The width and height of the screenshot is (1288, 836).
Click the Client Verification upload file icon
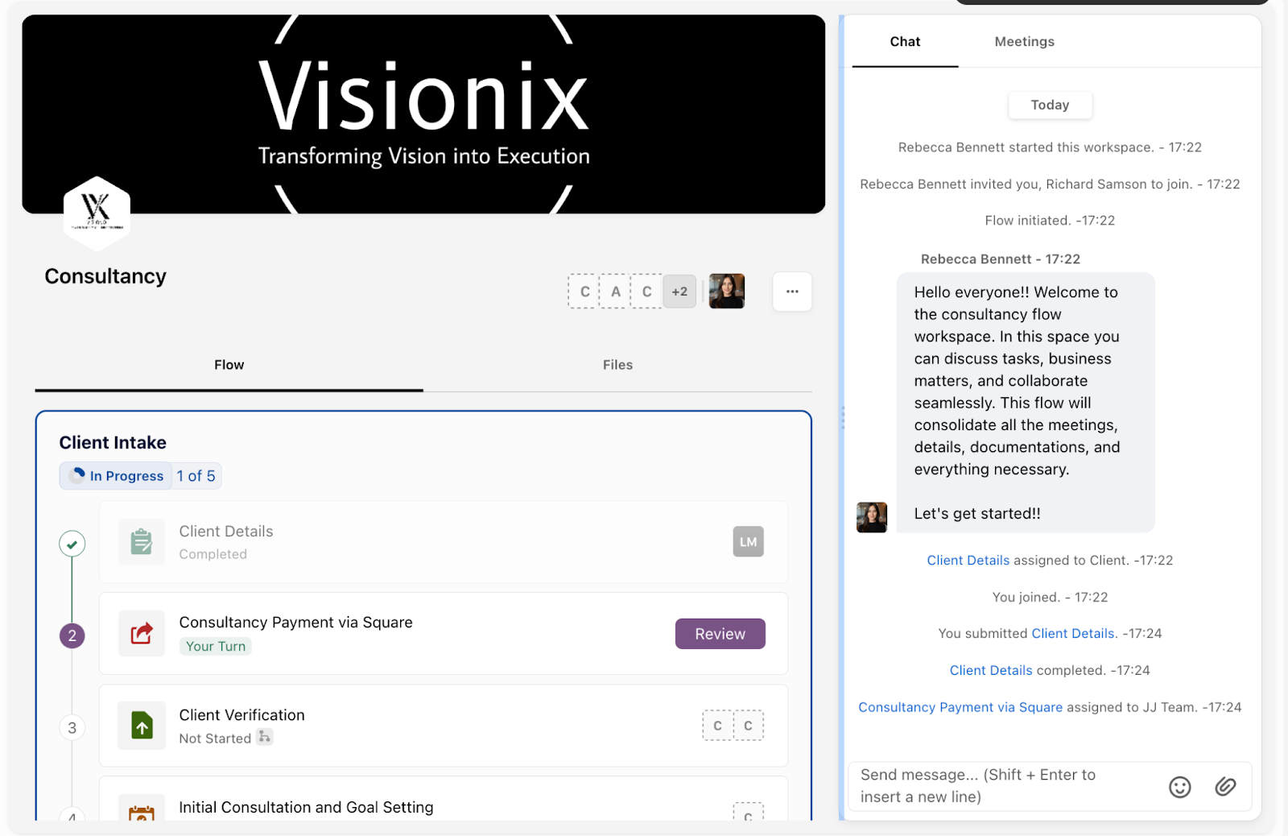(142, 726)
